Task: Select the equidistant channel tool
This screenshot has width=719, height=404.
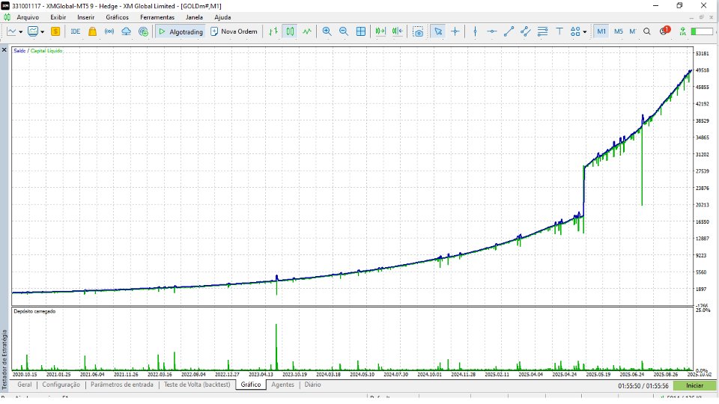Action: pyautogui.click(x=526, y=31)
